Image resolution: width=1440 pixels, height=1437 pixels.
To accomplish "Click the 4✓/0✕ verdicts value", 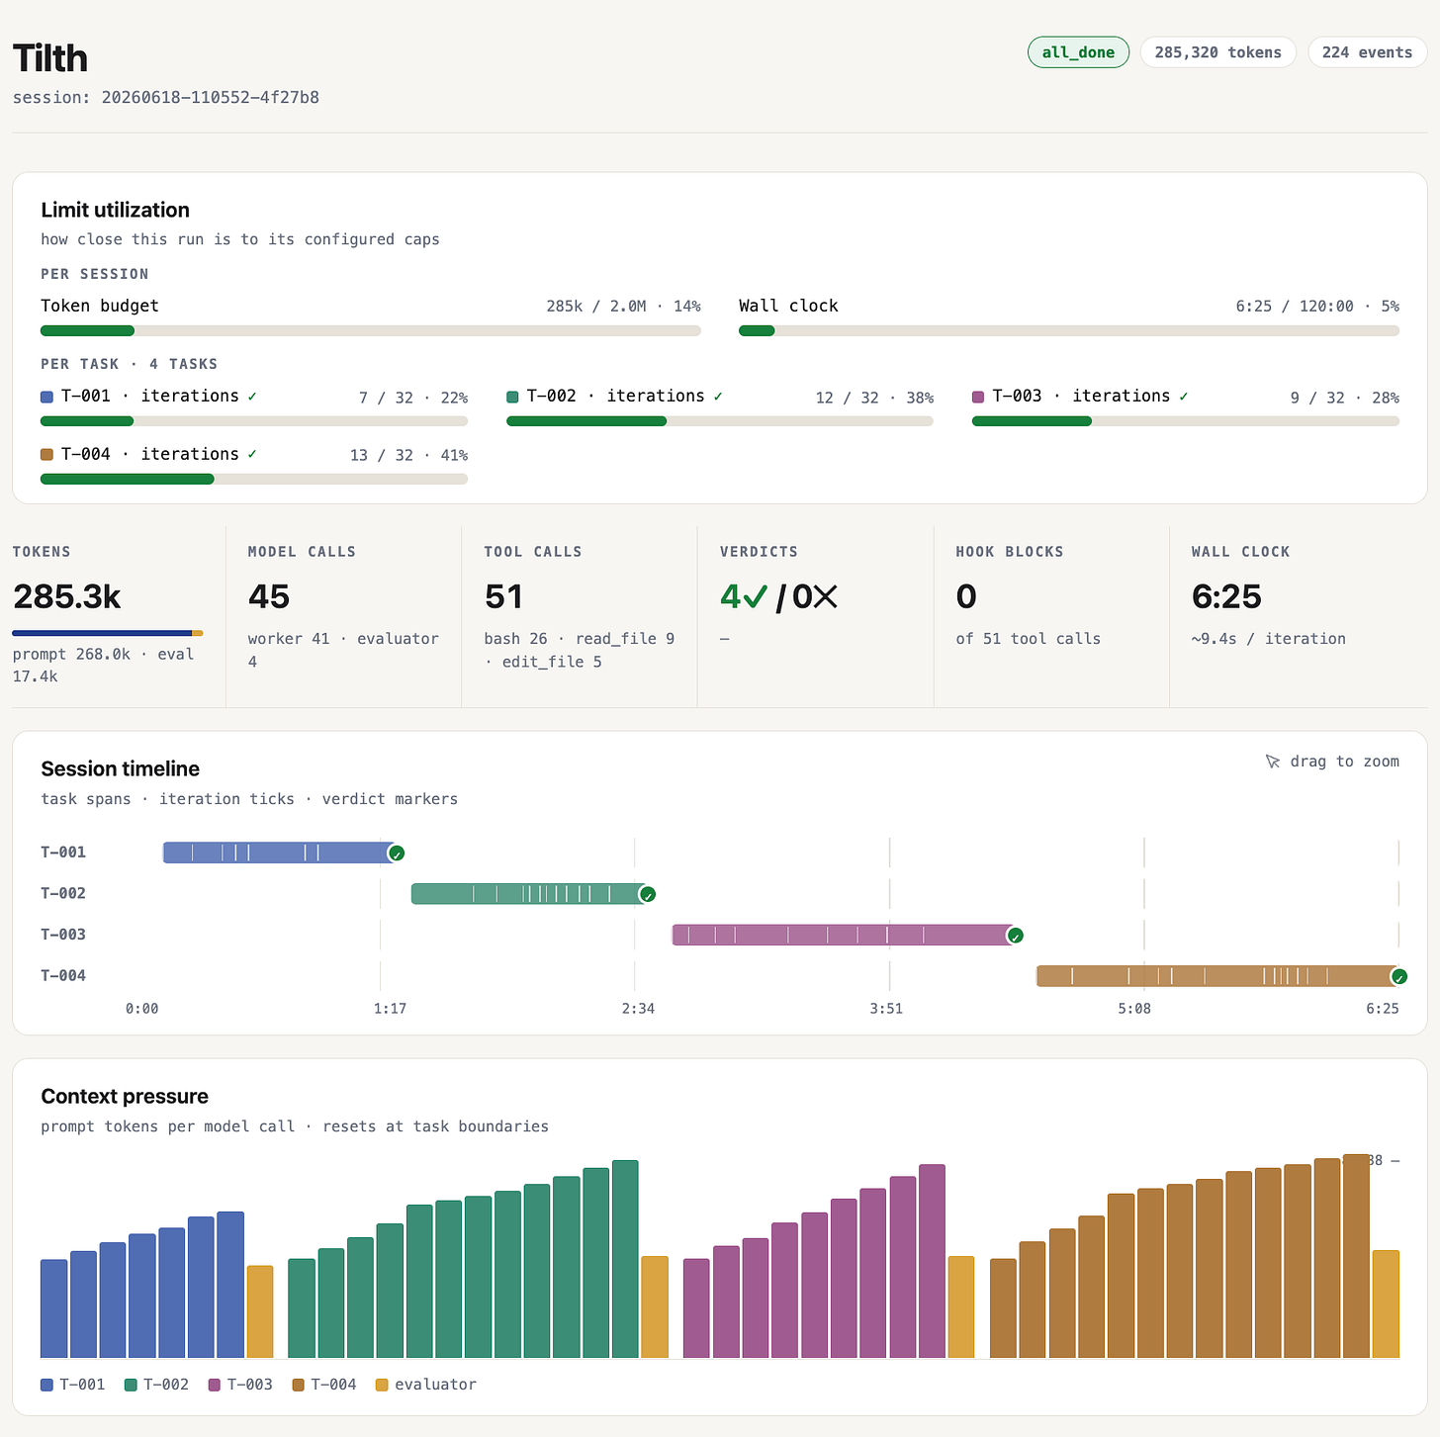I will pos(779,596).
